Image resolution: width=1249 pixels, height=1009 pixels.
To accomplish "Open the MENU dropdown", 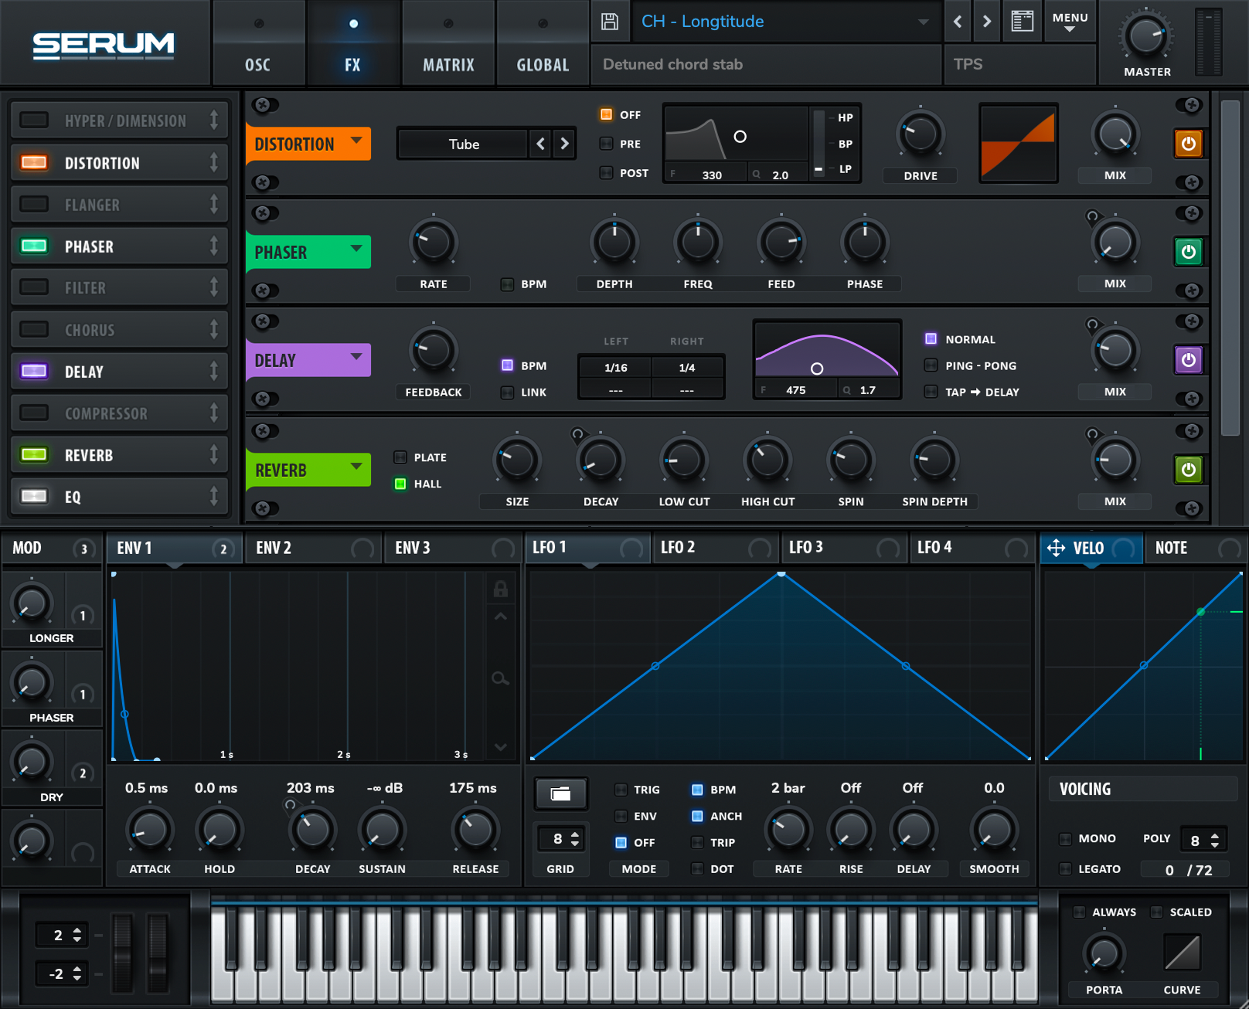I will click(1070, 22).
